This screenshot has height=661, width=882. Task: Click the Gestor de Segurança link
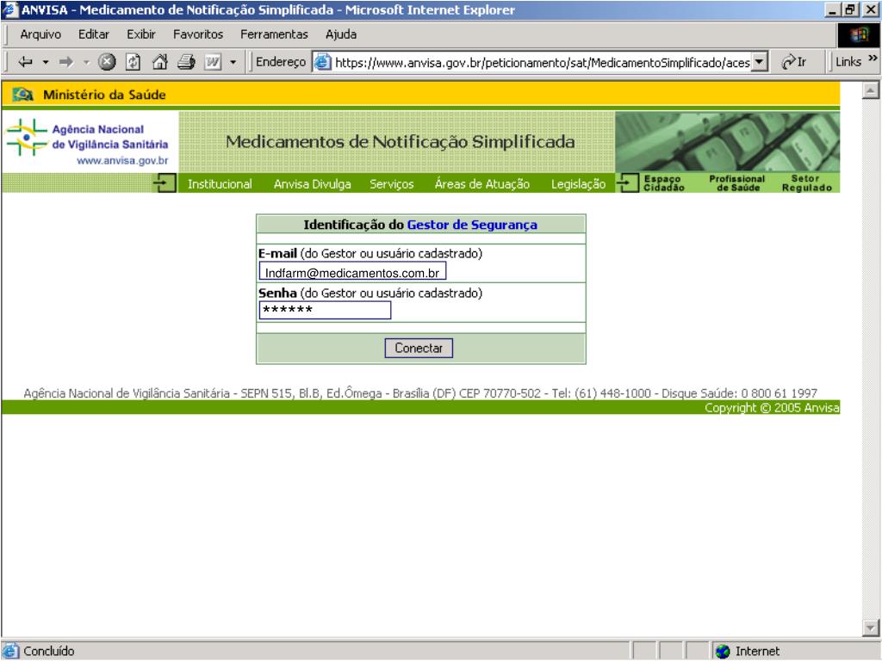(472, 225)
